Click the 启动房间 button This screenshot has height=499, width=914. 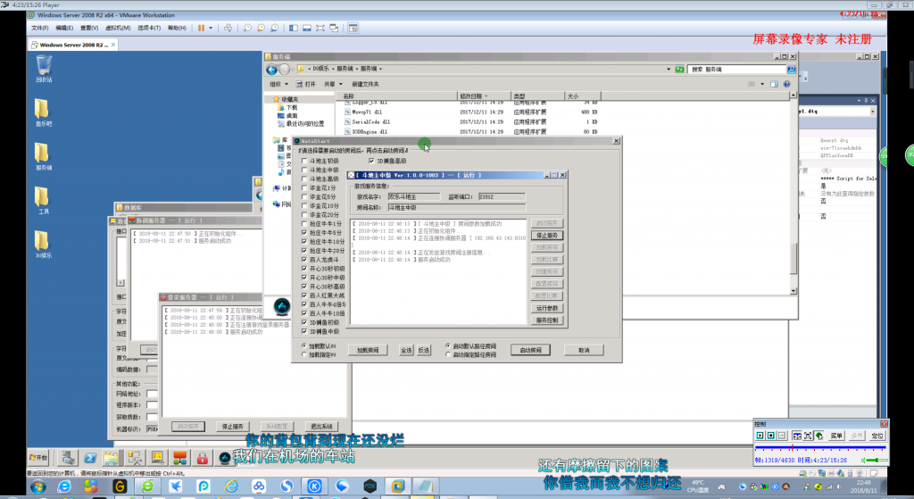click(530, 350)
